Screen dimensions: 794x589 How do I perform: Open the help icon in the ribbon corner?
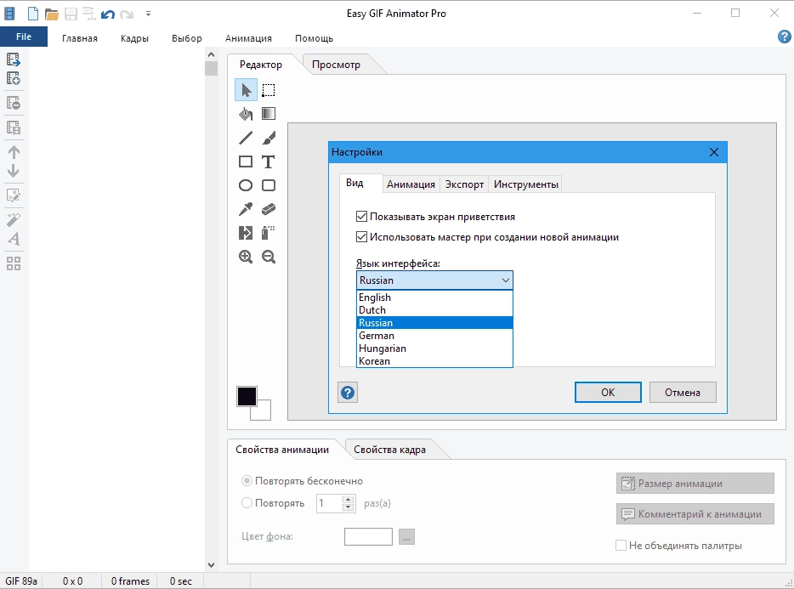tap(784, 37)
